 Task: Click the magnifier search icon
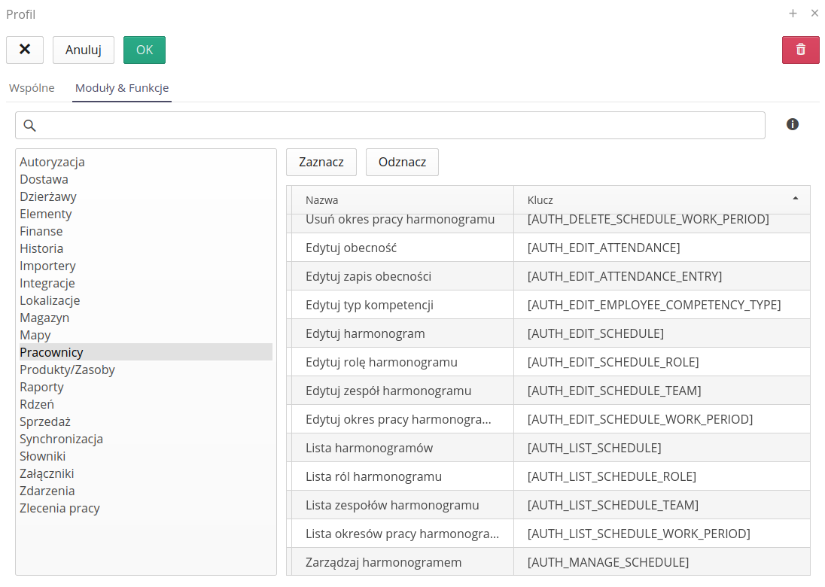click(30, 126)
